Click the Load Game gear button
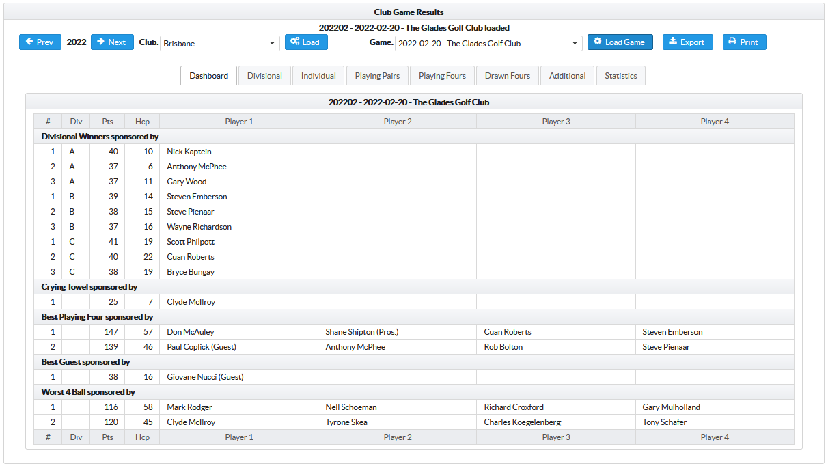828x468 pixels. (620, 42)
